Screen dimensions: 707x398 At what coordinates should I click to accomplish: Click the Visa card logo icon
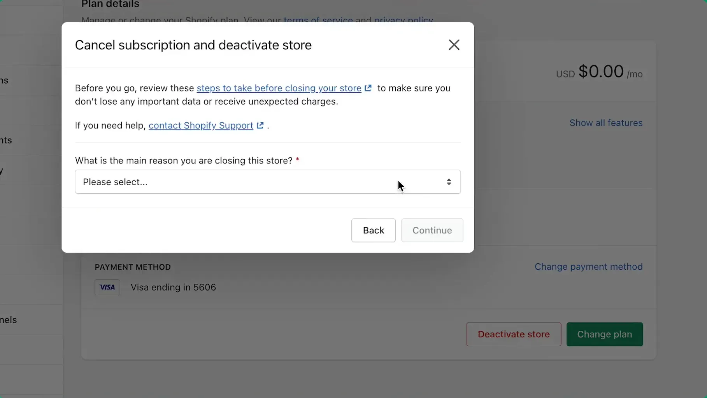tap(107, 287)
